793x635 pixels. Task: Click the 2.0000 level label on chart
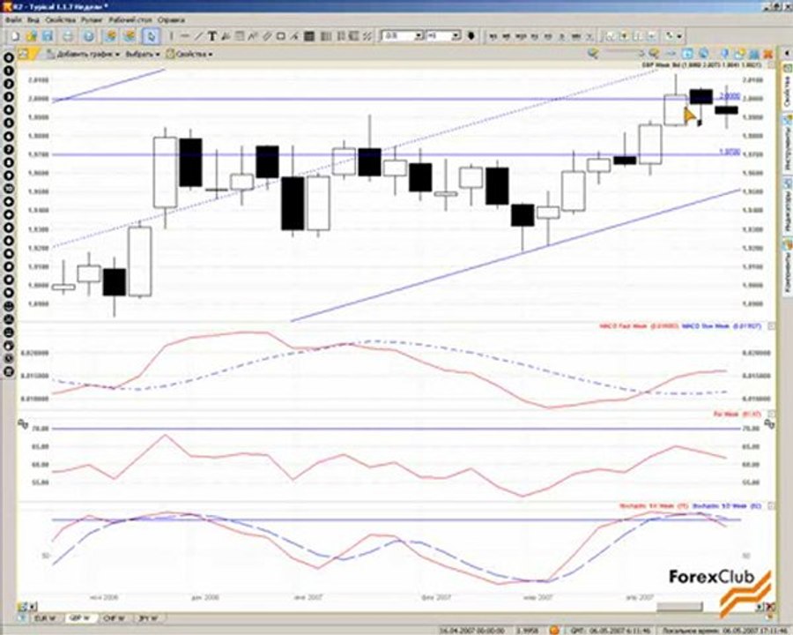point(730,96)
